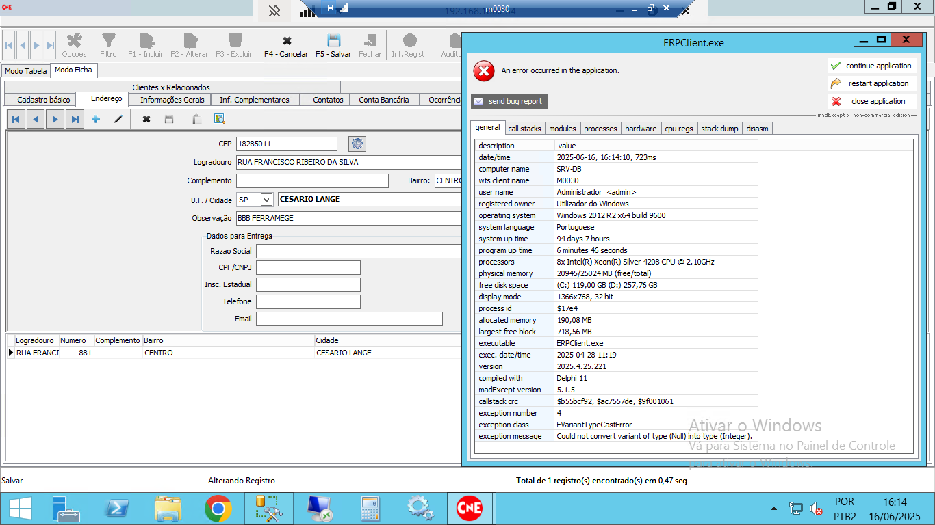Screen dimensions: 935x525
Task: Open the cpu regs tab
Action: click(679, 129)
